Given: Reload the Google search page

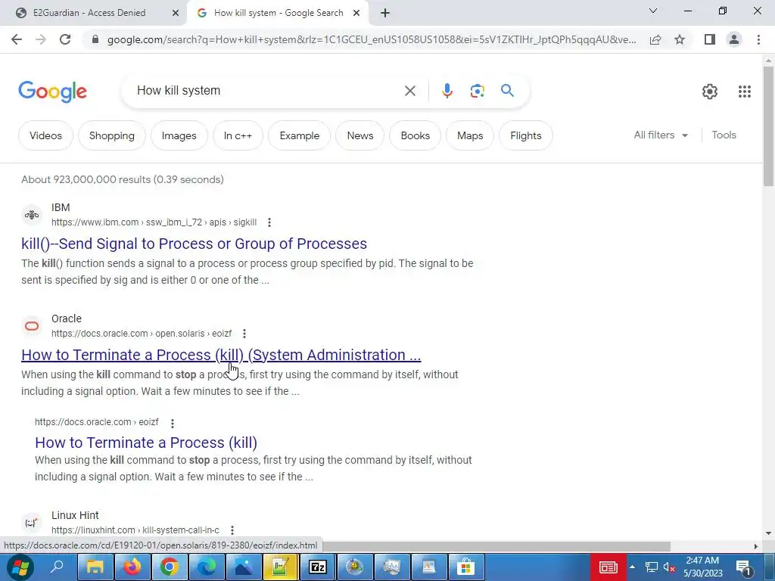Looking at the screenshot, I should [65, 39].
